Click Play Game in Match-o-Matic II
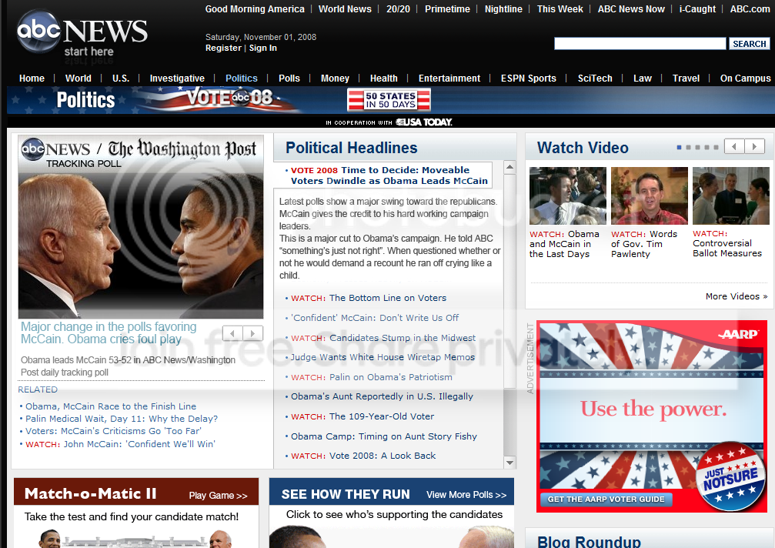 point(218,496)
